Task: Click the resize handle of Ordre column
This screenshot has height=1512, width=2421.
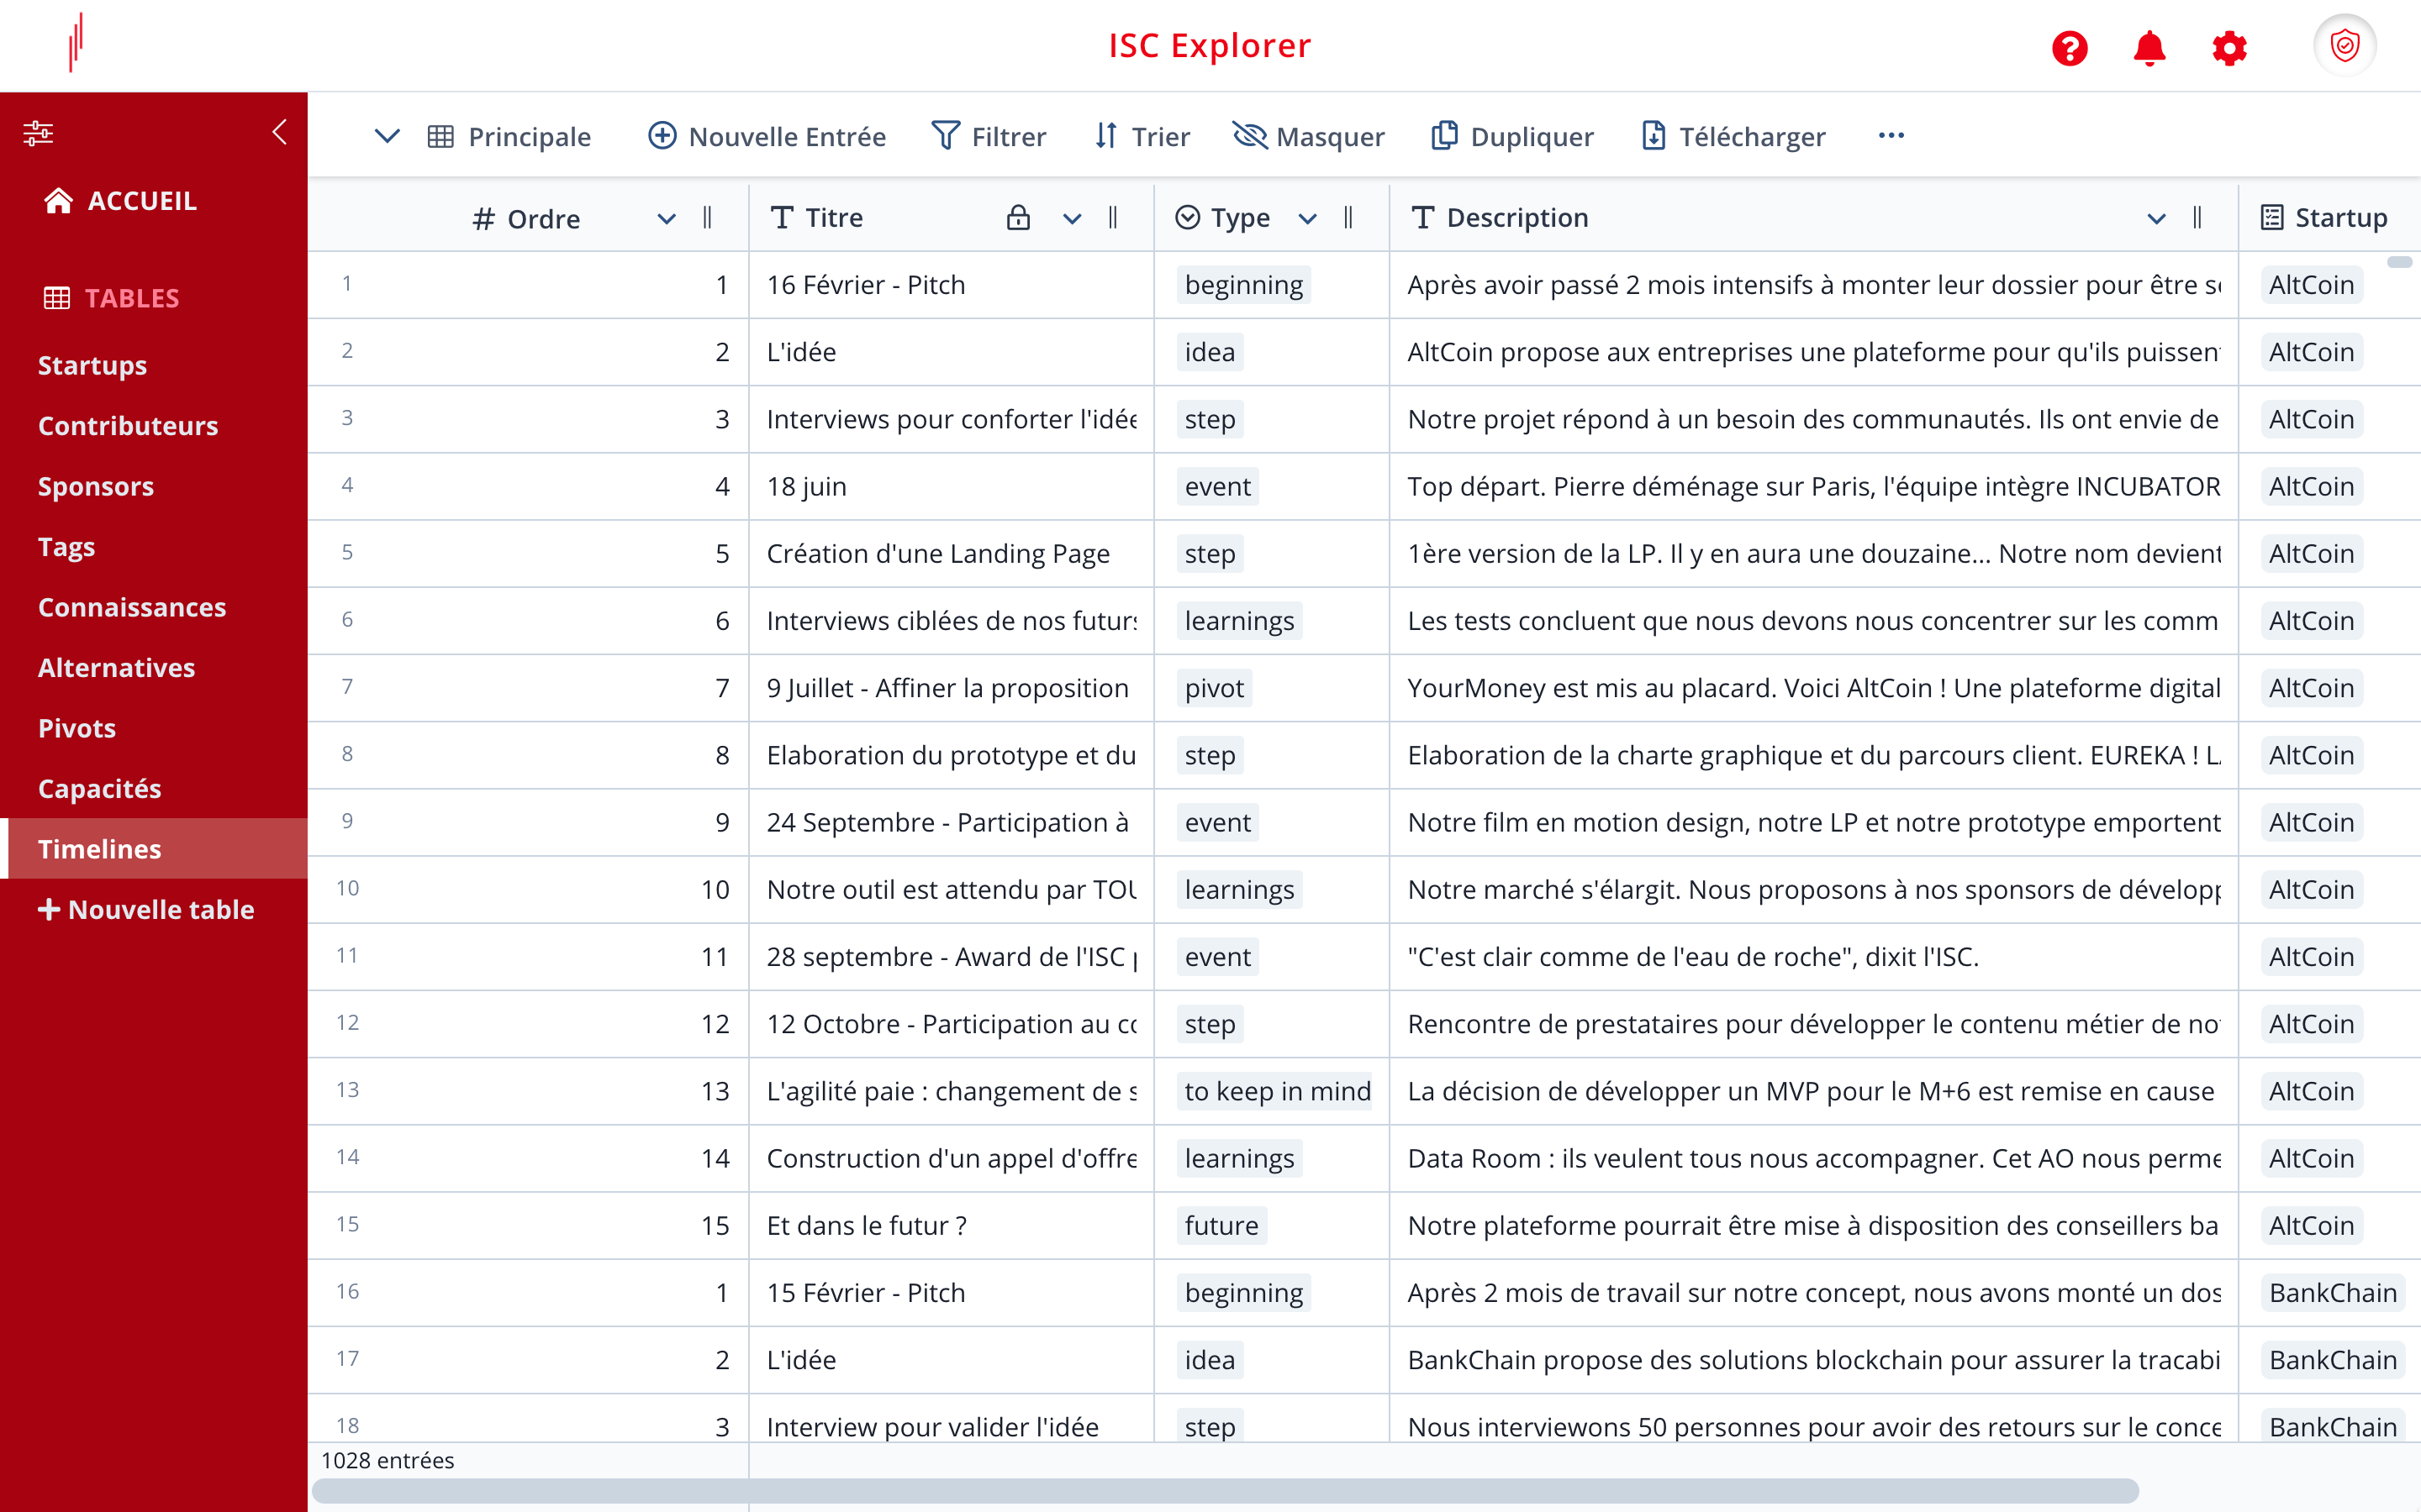Action: coord(707,218)
